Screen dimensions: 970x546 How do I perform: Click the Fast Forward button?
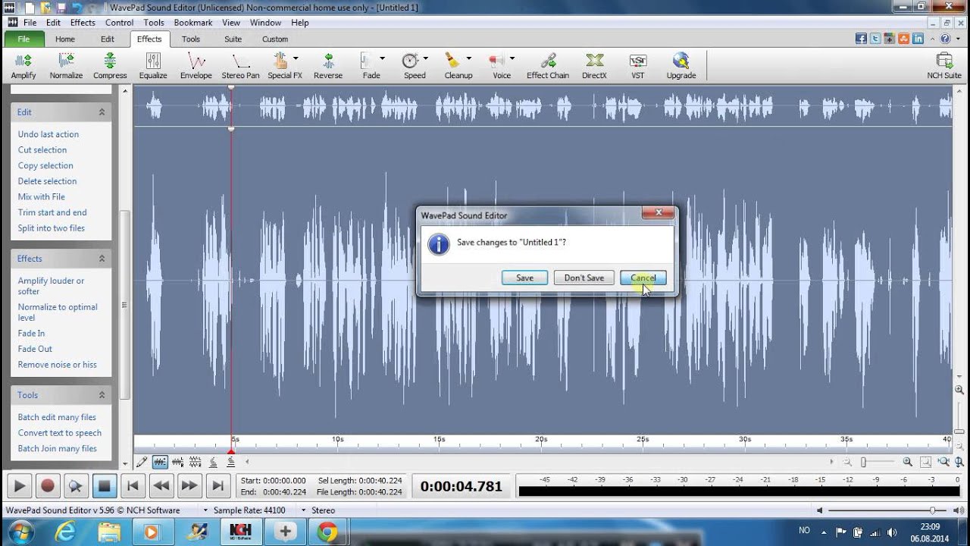pos(189,486)
